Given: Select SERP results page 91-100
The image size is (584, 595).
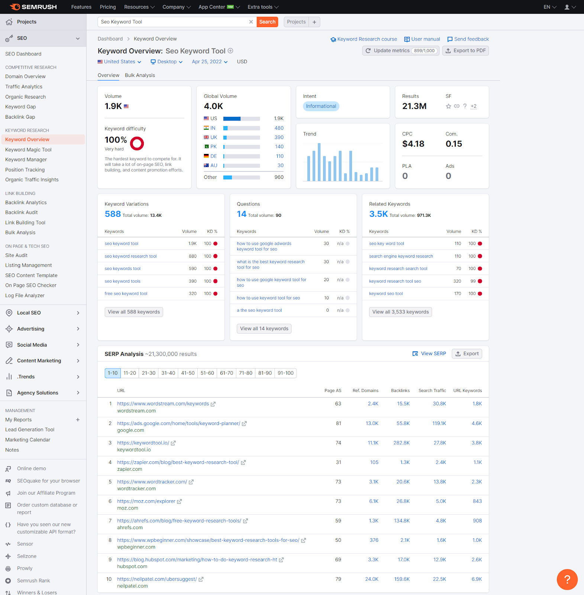Looking at the screenshot, I should (x=285, y=373).
